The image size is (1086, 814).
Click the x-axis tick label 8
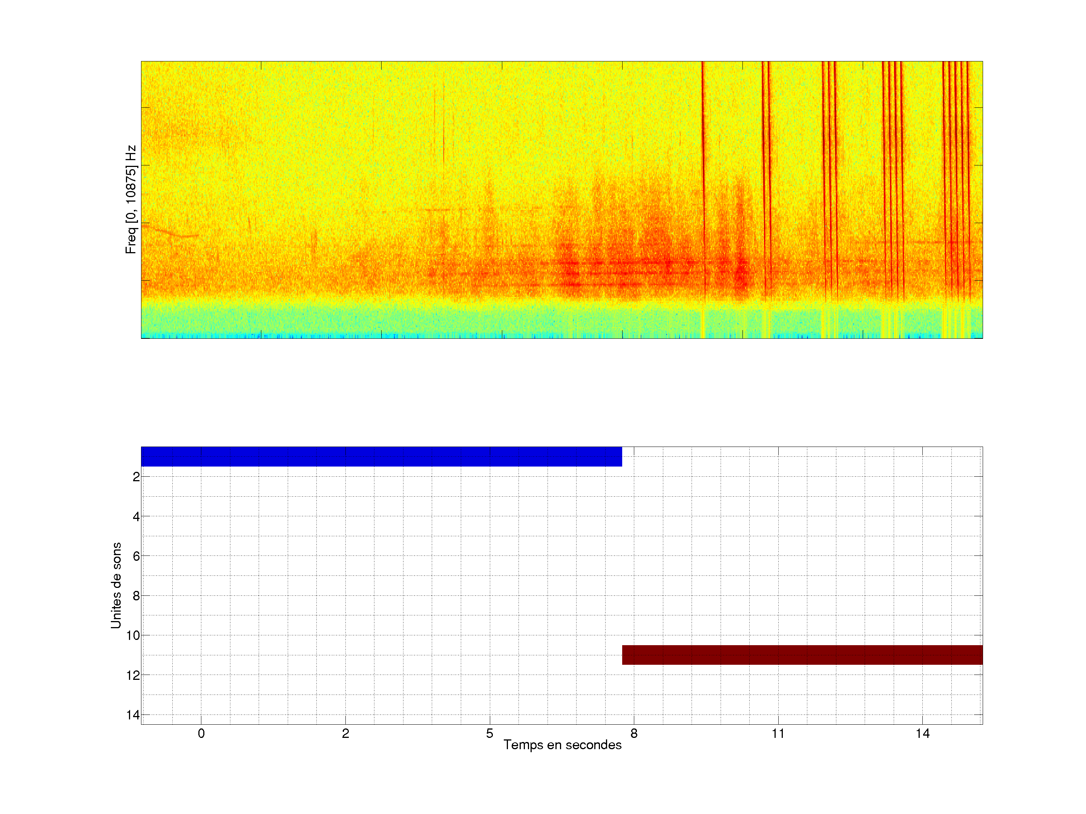[x=634, y=733]
